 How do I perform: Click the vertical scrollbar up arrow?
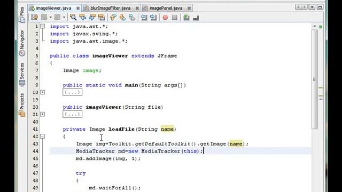tap(315, 26)
